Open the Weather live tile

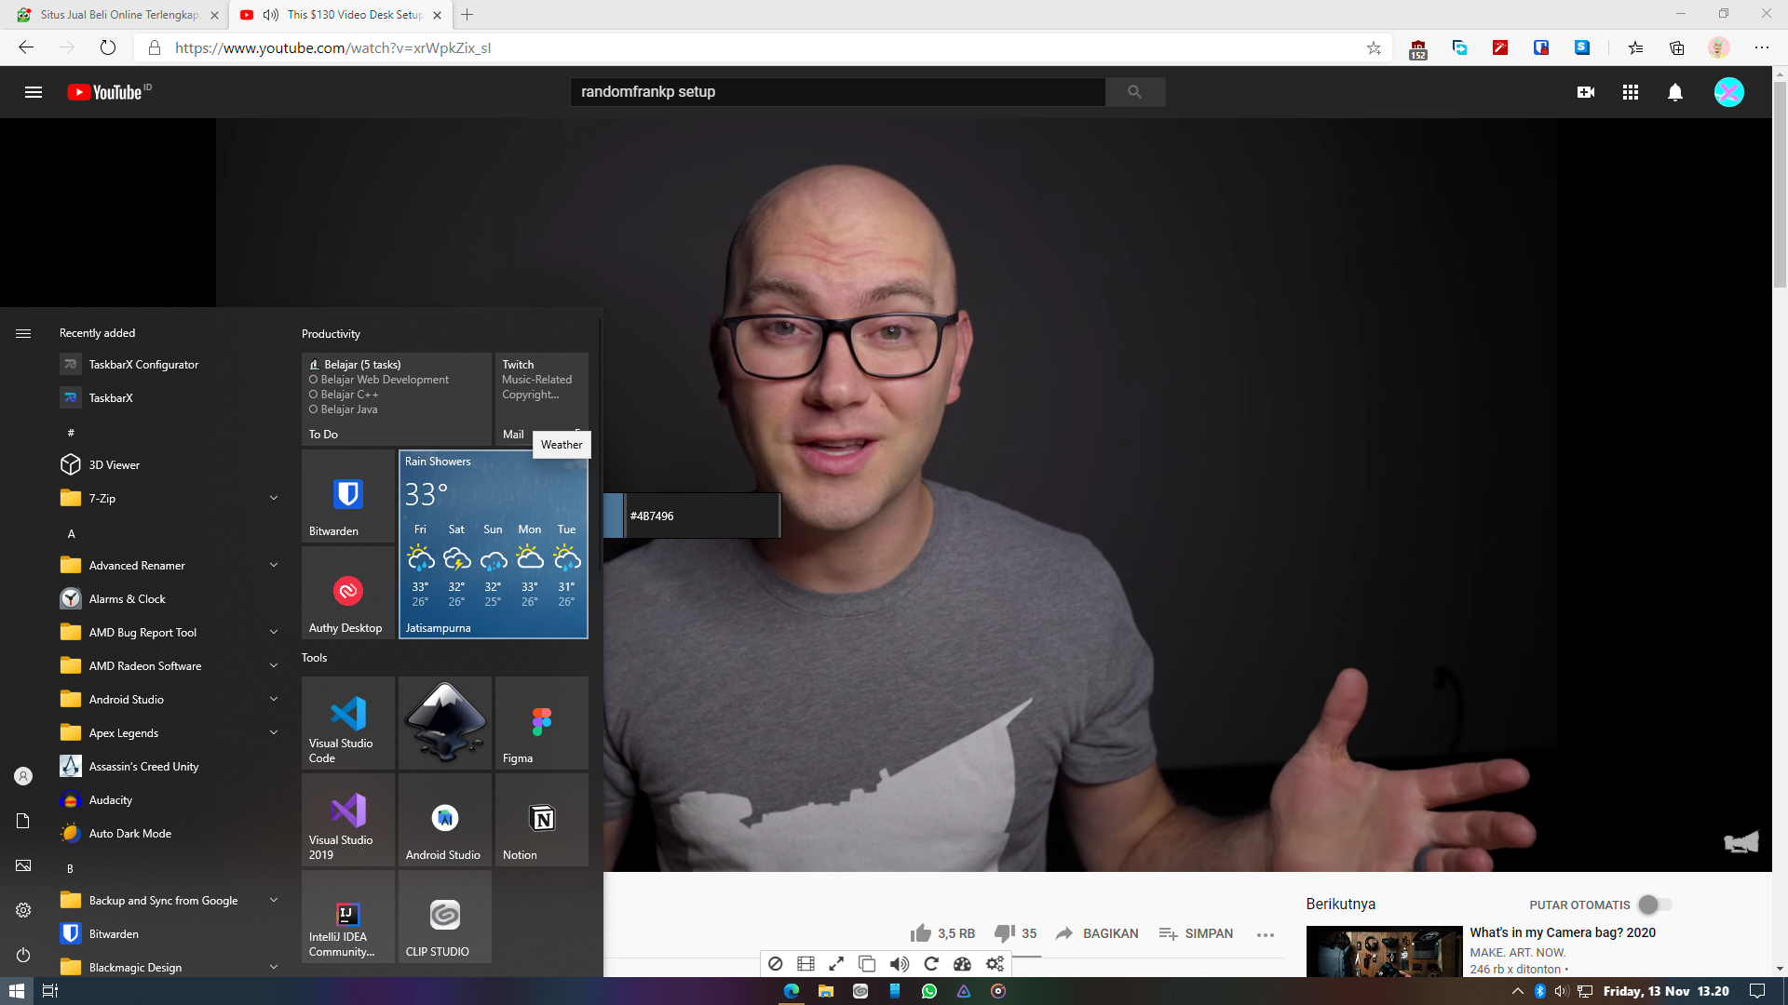[x=494, y=544]
